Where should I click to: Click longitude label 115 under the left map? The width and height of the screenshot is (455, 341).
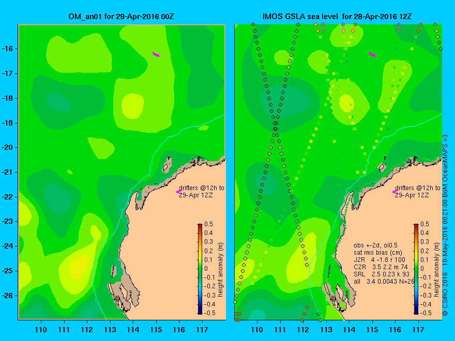point(156,330)
